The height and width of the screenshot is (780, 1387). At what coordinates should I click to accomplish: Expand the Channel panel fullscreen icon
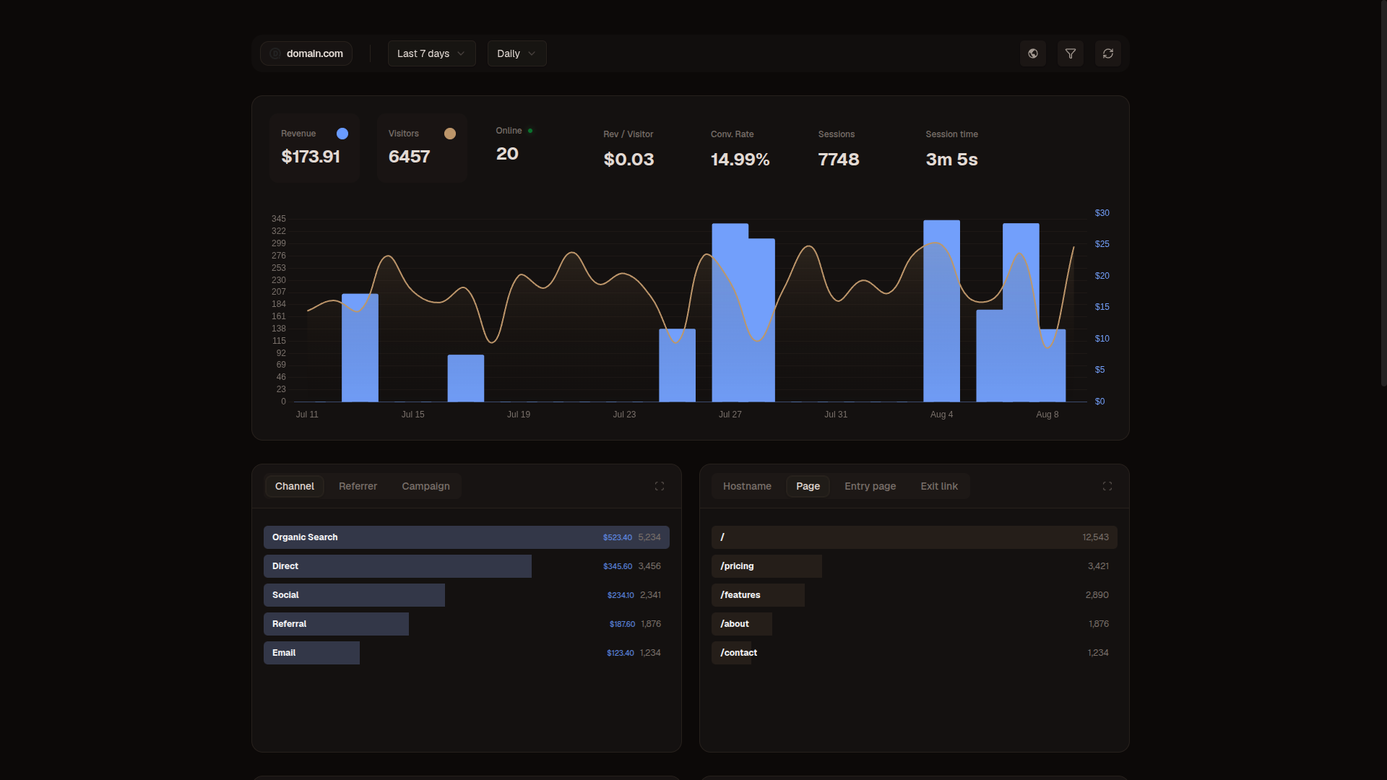660,486
